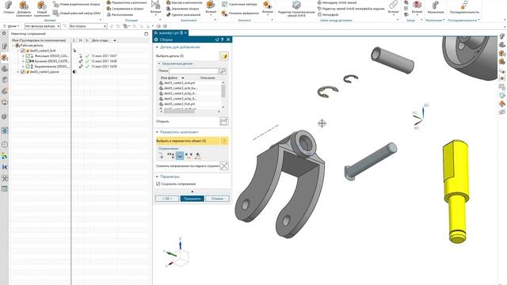507x285 pixels.
Task: Click Сделать уникальной tool
Action: pyautogui.click(x=183, y=14)
